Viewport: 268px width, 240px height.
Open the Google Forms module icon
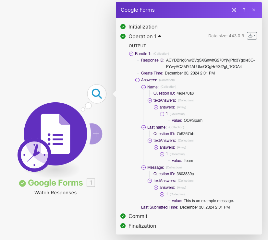point(55,134)
